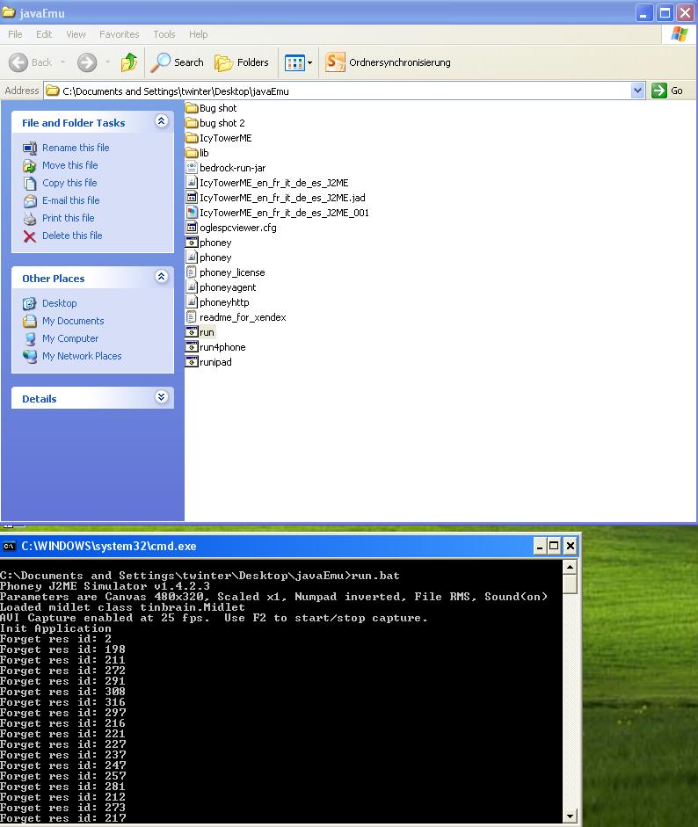Collapse the File and Folder Tasks panel
The height and width of the screenshot is (827, 698).
[162, 121]
